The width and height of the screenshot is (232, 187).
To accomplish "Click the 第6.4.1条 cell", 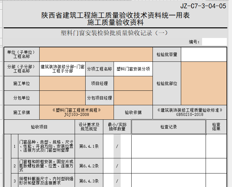I will [x=89, y=146].
